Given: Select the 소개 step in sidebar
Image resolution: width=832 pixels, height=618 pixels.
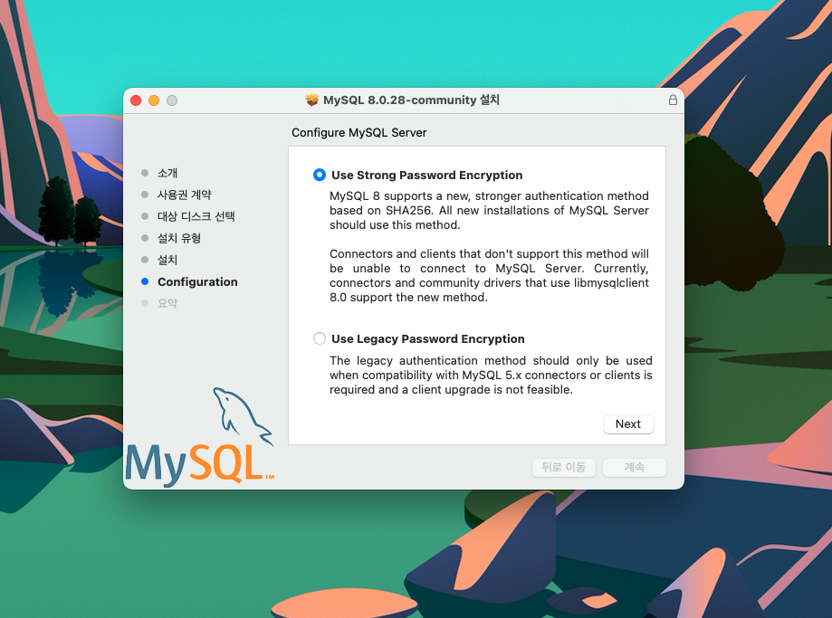Looking at the screenshot, I should 167,173.
